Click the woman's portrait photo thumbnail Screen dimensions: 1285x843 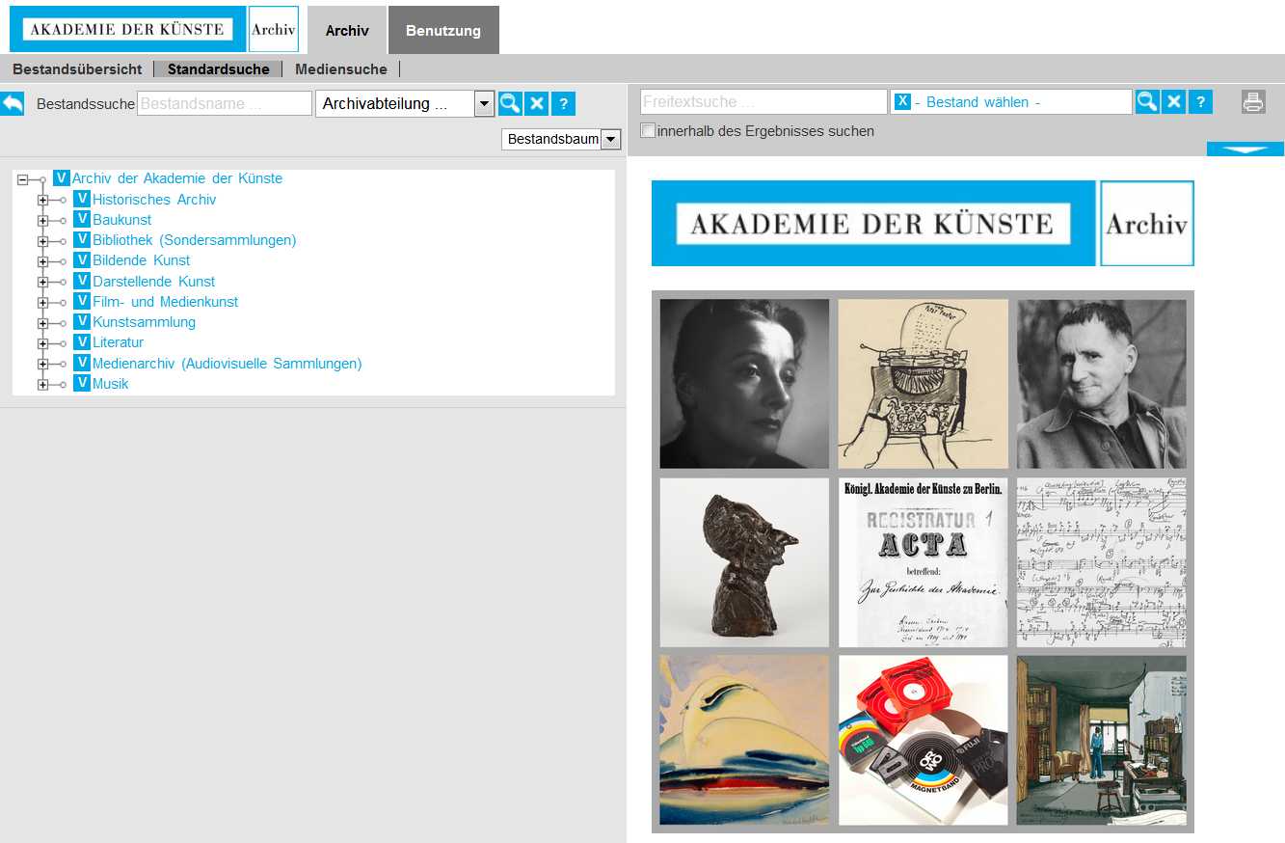tap(744, 384)
